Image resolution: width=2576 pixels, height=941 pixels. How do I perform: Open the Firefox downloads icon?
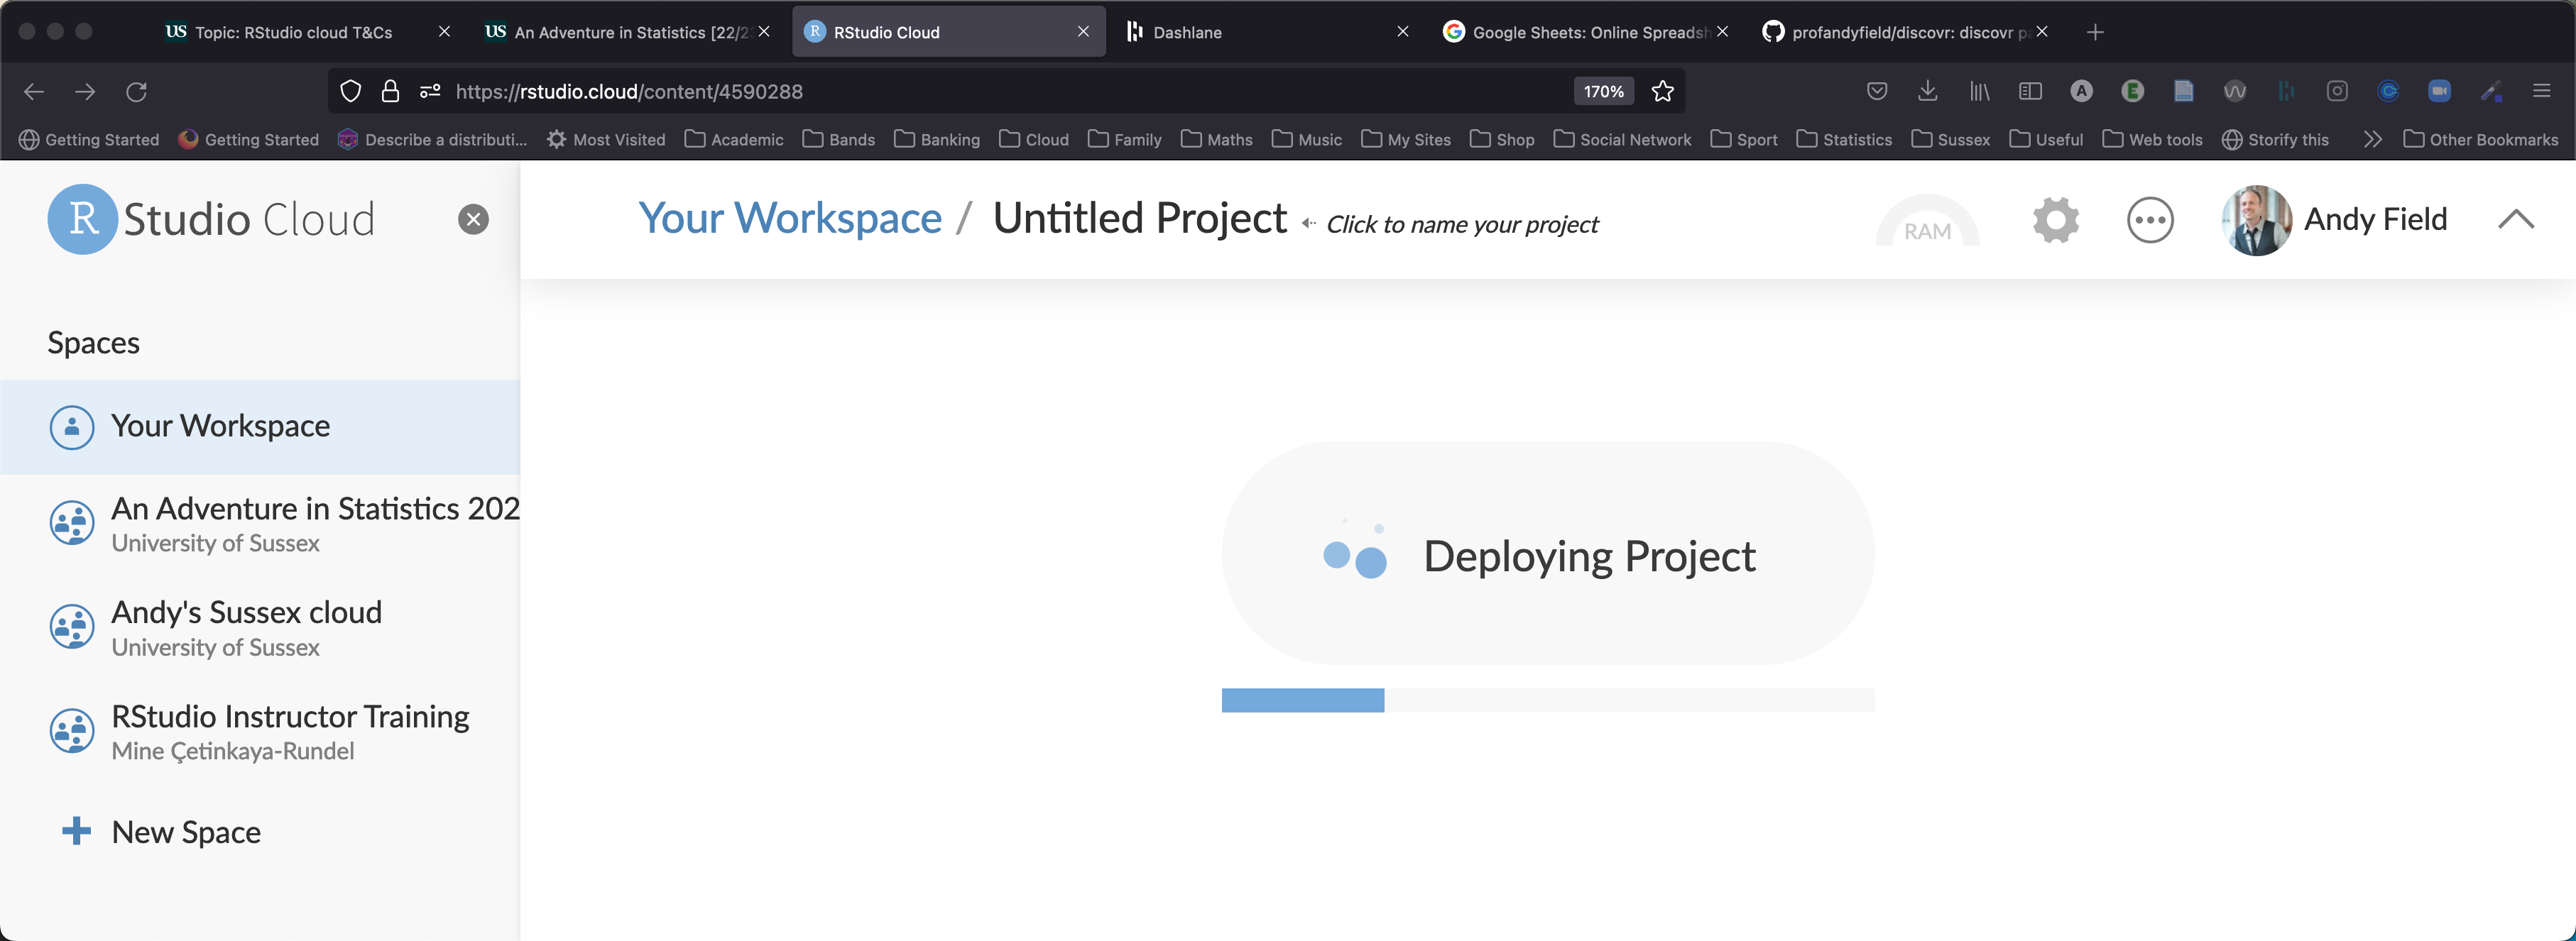(1928, 91)
